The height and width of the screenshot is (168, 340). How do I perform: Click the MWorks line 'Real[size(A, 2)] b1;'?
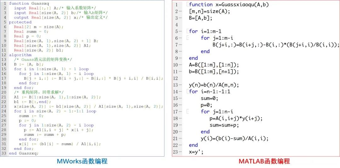pyautogui.click(x=39, y=50)
